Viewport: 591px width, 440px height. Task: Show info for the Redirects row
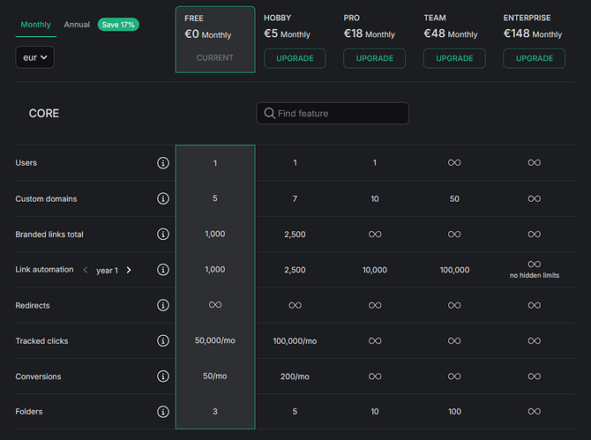162,305
